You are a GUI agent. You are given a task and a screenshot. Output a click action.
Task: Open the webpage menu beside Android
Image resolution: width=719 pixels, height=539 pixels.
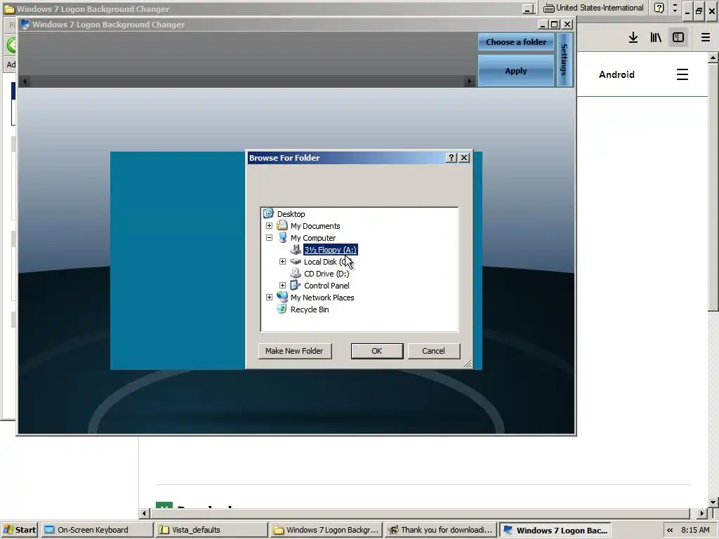point(682,74)
